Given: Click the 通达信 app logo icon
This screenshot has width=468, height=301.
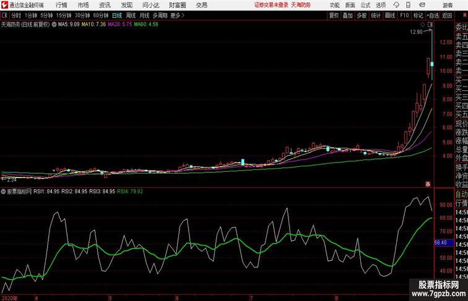Looking at the screenshot, I should pyautogui.click(x=4, y=5).
